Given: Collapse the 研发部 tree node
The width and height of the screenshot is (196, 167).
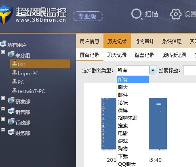Looking at the screenshot, I should [x=3, y=98].
